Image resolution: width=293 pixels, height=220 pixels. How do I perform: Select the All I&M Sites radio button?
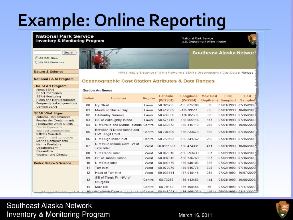[x=37, y=58]
